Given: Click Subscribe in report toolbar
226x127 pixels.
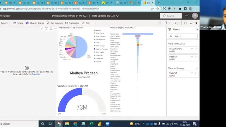Looking at the screenshot, I should 72,23.
